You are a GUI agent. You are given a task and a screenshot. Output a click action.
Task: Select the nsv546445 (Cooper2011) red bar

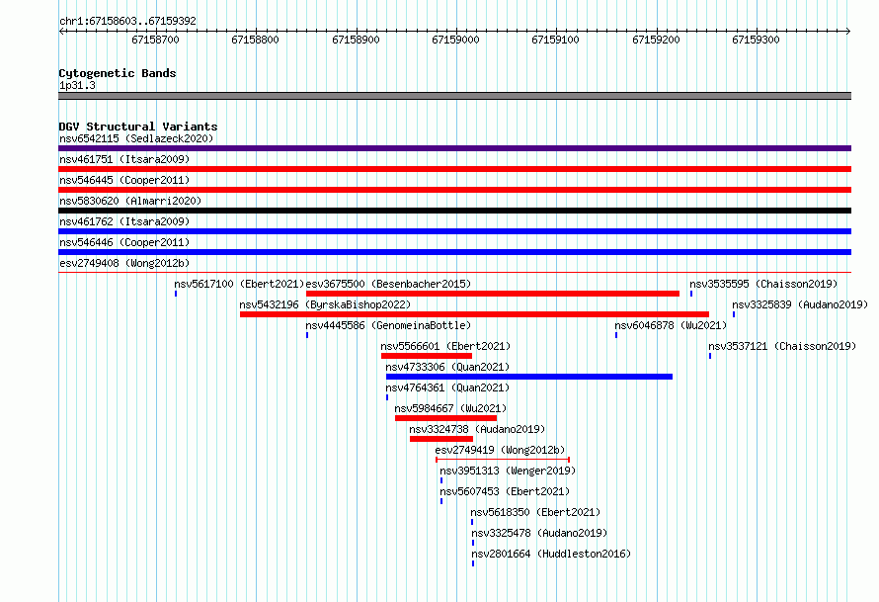click(x=454, y=190)
